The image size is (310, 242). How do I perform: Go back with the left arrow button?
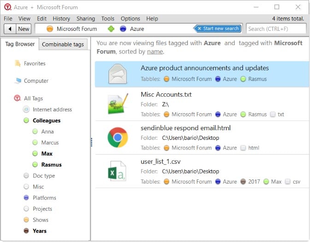[10, 29]
